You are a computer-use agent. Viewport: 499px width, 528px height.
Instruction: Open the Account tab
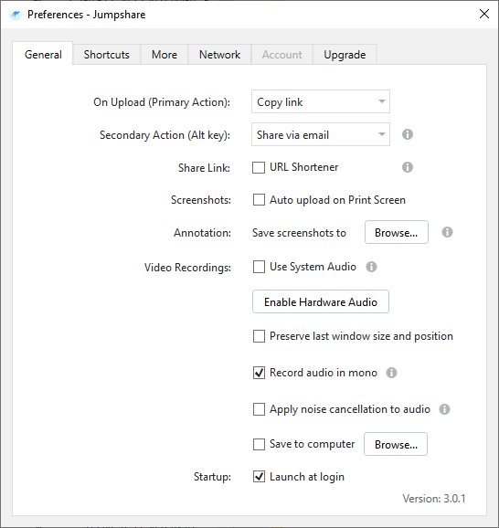tap(282, 55)
